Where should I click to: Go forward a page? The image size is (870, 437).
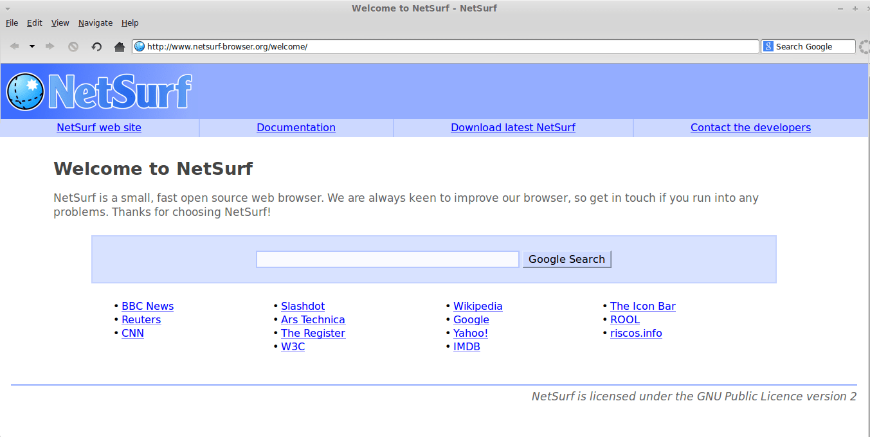(x=50, y=46)
